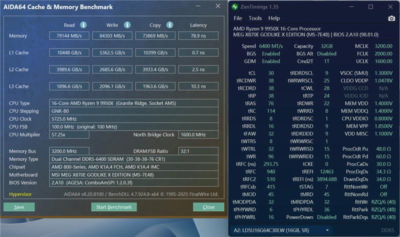Image resolution: width=400 pixels, height=237 pixels.
Task: Click the Chipset field AMD 800-Series
Action: coord(133,167)
